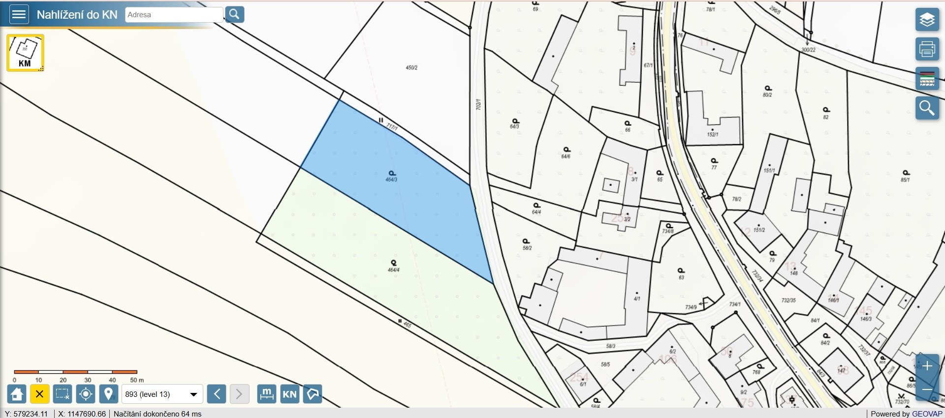Image resolution: width=945 pixels, height=418 pixels.
Task: Activate the location pin marker tool
Action: coord(109,394)
